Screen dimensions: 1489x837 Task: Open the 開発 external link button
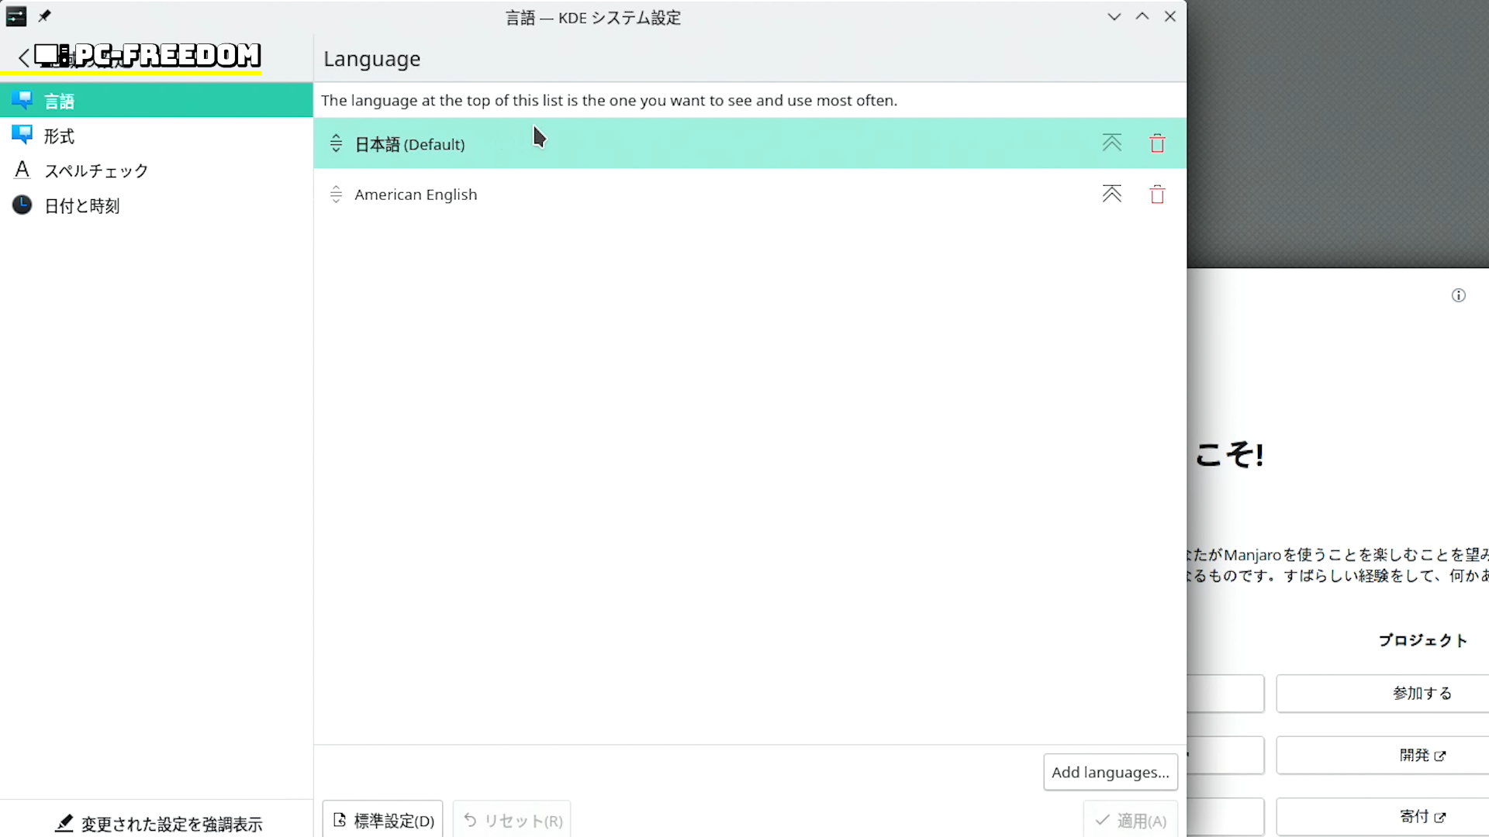pos(1421,755)
